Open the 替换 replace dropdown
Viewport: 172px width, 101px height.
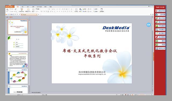click(x=96, y=11)
